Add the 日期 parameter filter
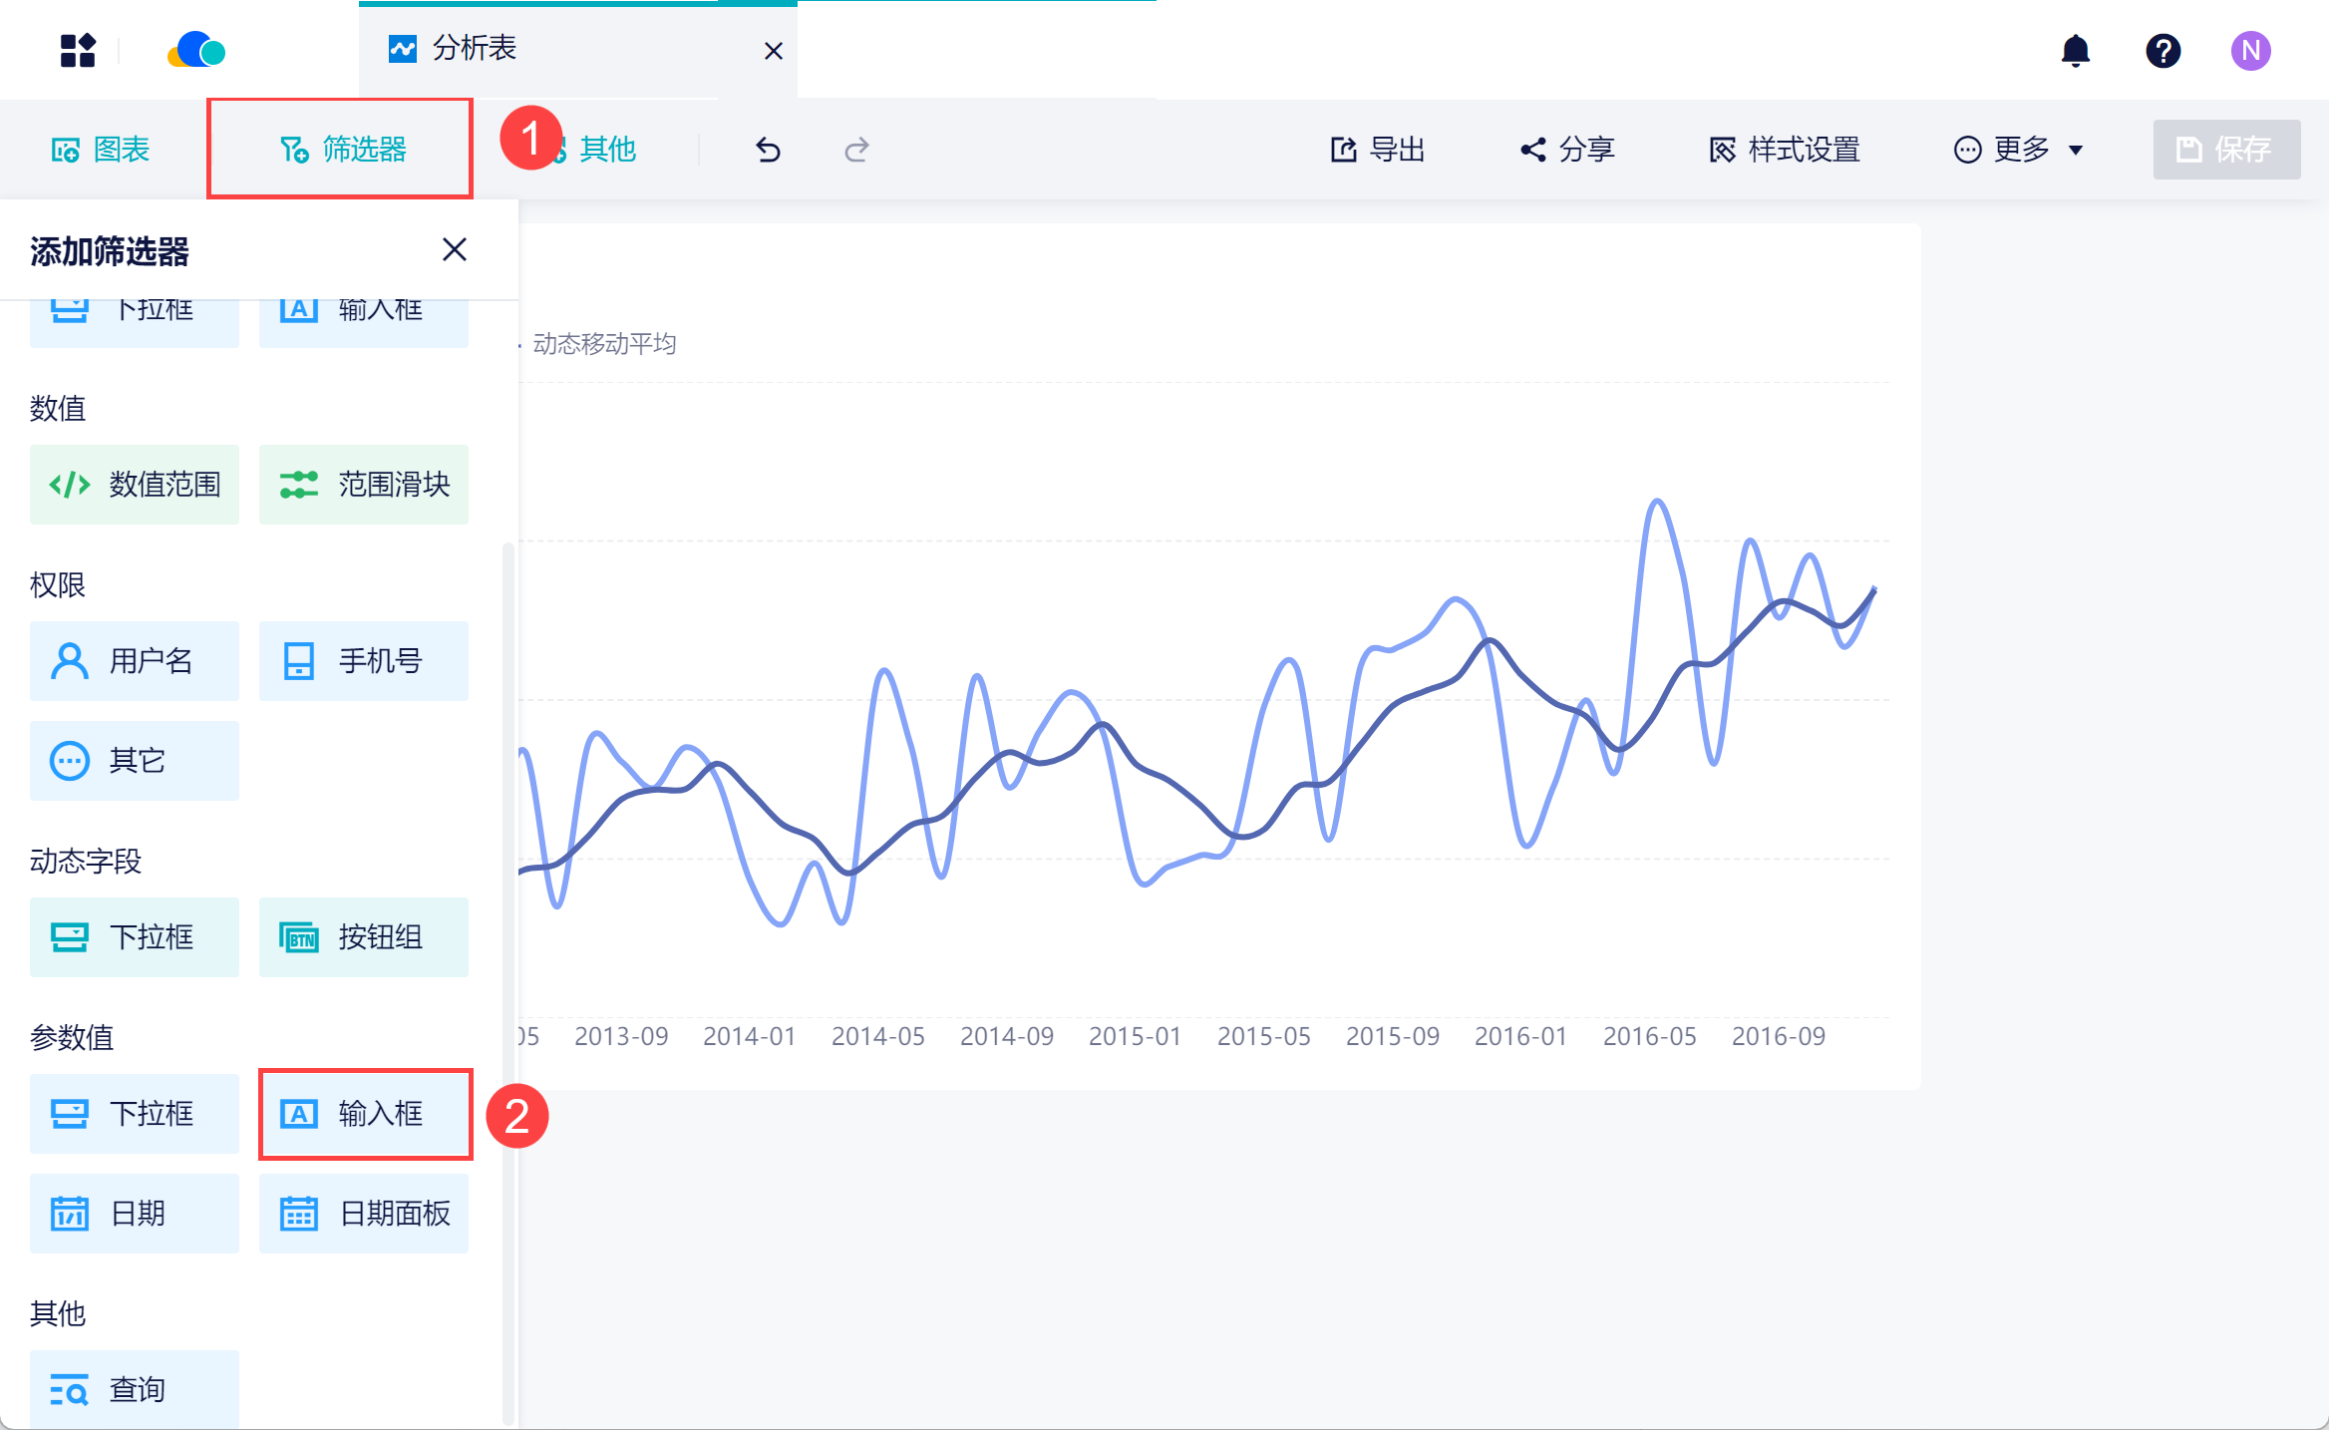2329x1430 pixels. point(135,1214)
